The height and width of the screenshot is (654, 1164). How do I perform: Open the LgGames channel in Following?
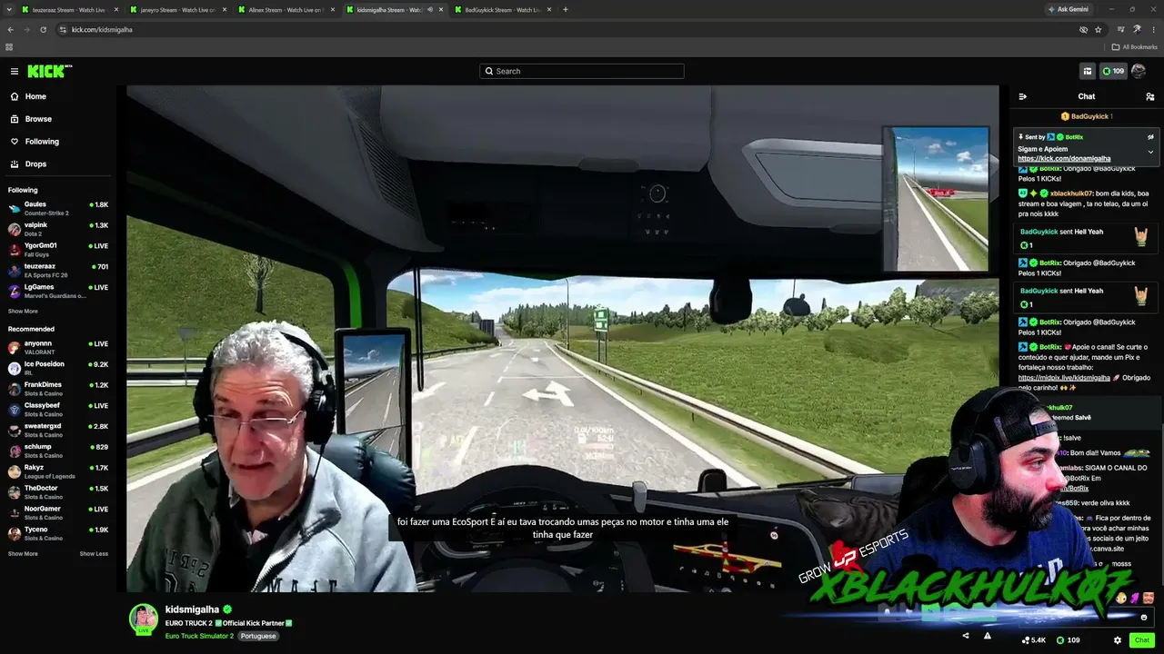tap(58, 291)
